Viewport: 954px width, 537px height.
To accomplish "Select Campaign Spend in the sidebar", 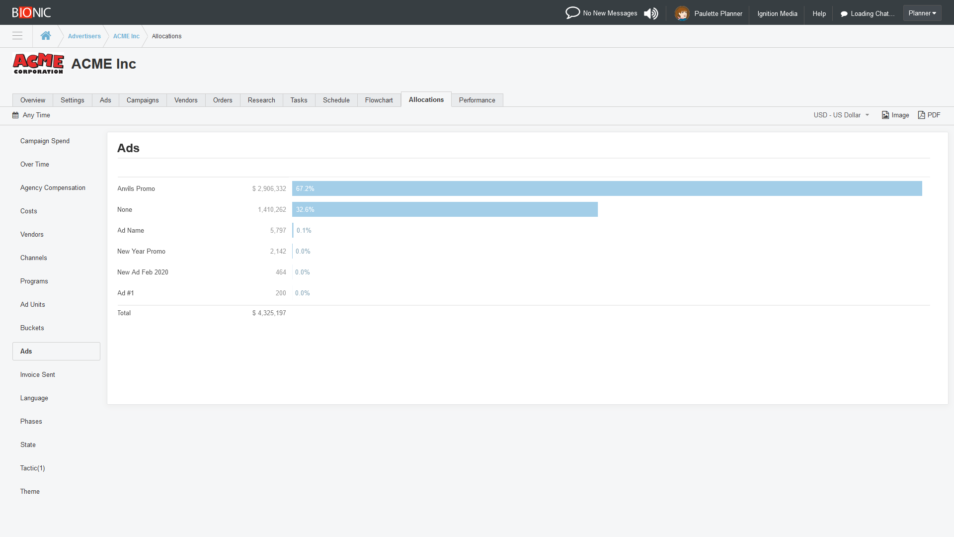I will (x=45, y=141).
